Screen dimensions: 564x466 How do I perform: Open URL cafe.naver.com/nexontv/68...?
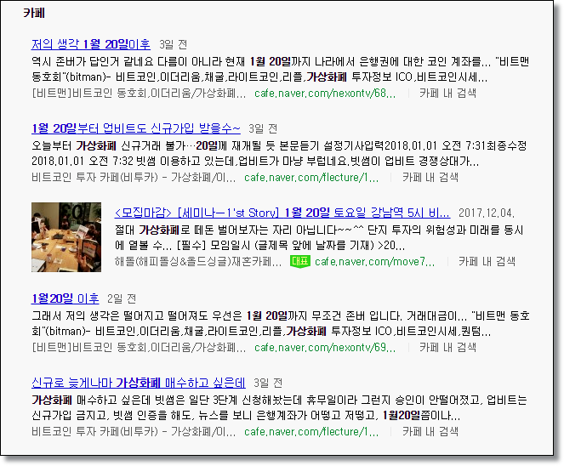[325, 94]
